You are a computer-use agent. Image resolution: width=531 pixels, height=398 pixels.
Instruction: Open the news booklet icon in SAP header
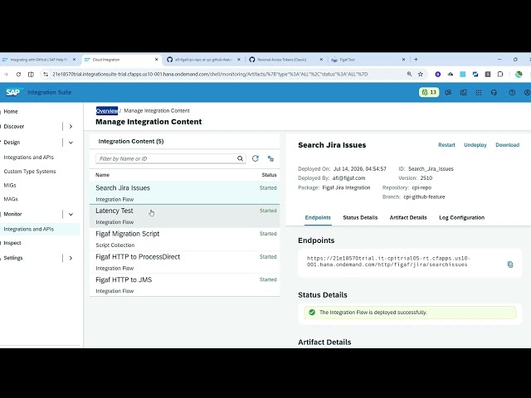[463, 92]
